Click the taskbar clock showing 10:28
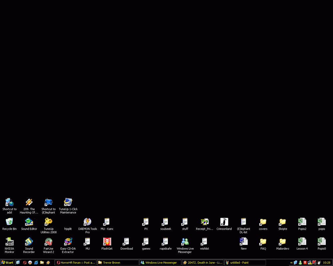333x266 pixels. [x=327, y=262]
